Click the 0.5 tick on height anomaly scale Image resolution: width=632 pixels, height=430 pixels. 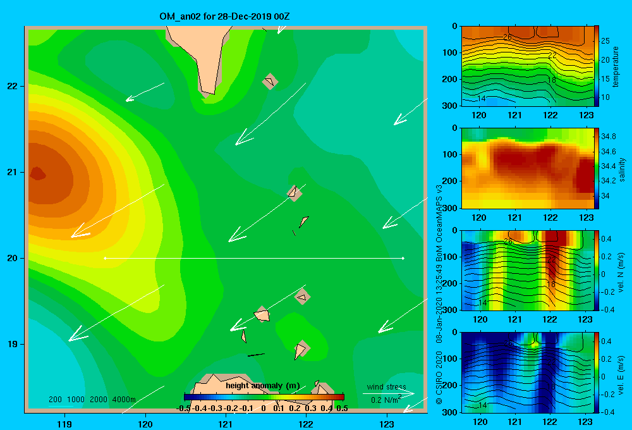pyautogui.click(x=342, y=408)
